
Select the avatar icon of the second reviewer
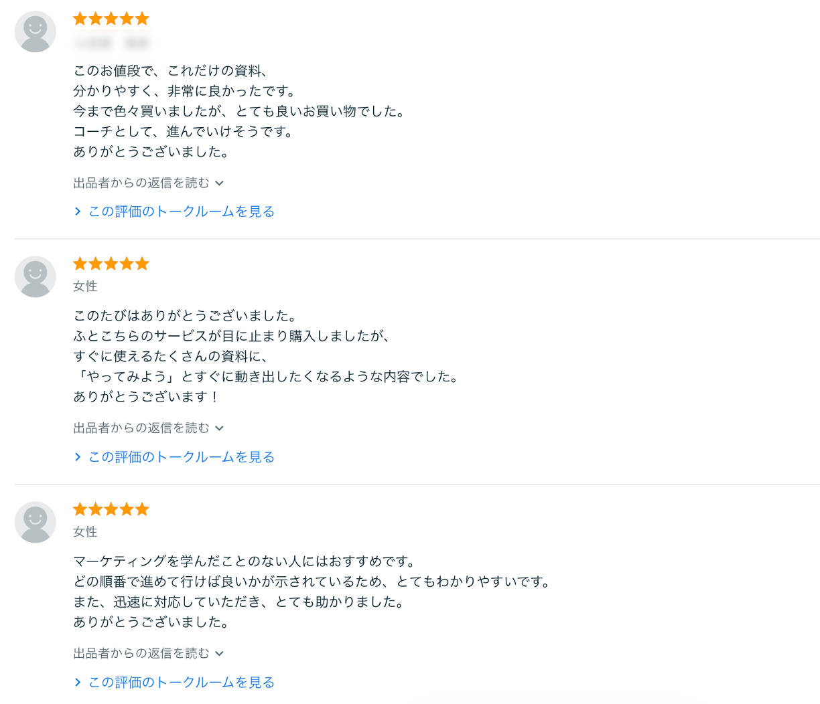tap(35, 276)
